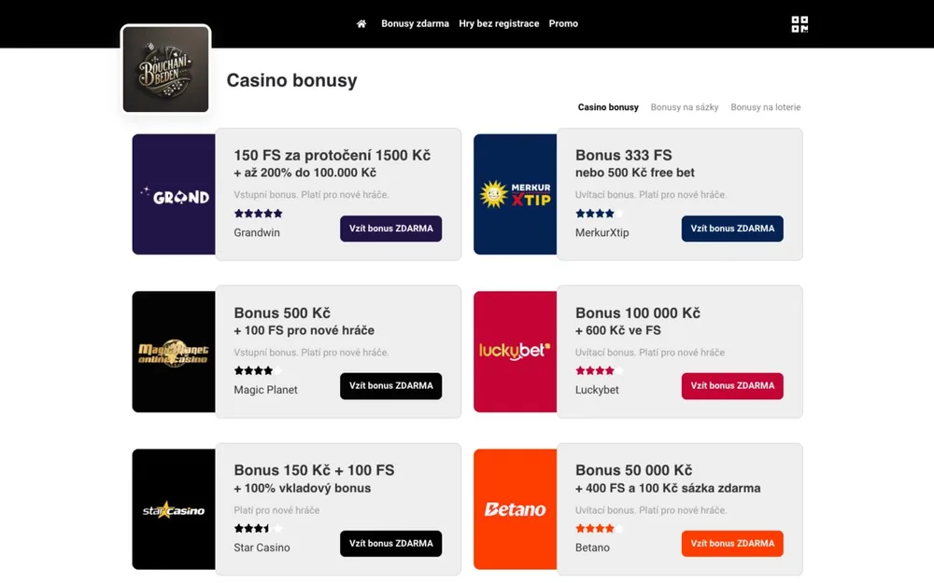Click the MerkurXtip logo tile
The height and width of the screenshot is (583, 934).
(x=515, y=195)
